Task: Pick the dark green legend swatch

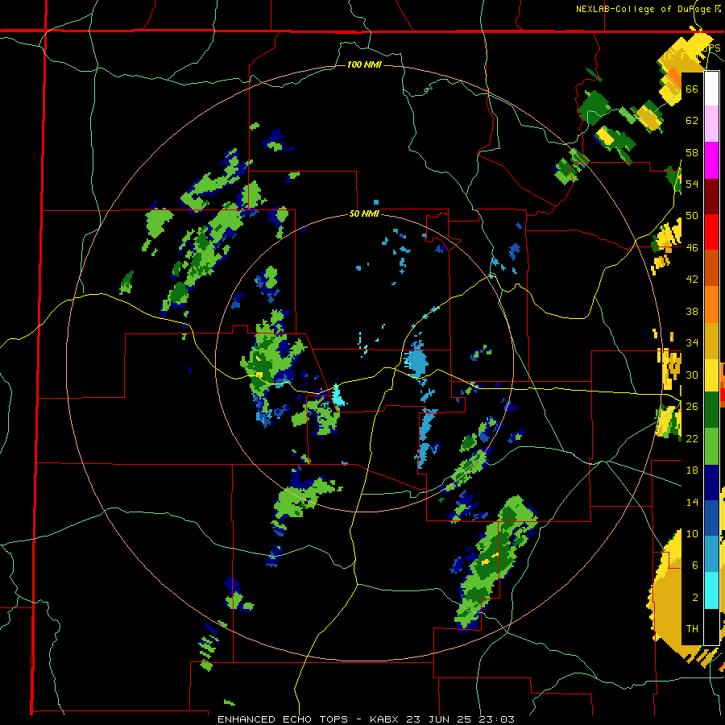Action: (711, 411)
